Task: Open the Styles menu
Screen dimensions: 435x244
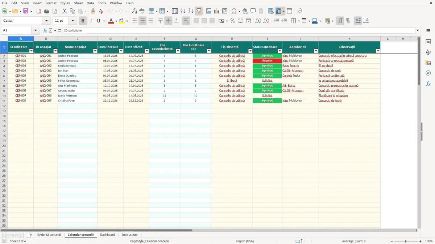Action: tap(65, 3)
